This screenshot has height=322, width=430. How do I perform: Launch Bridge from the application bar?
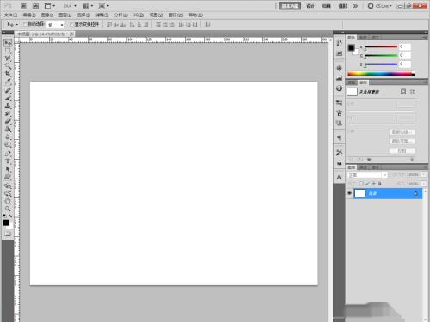click(23, 6)
